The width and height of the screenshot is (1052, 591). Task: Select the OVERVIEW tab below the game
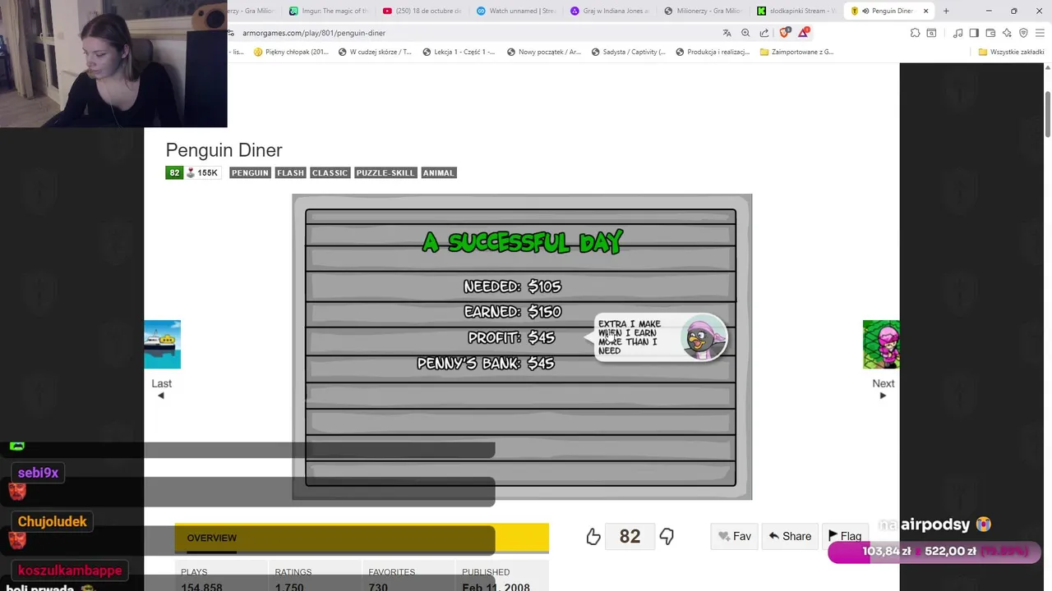click(x=211, y=538)
